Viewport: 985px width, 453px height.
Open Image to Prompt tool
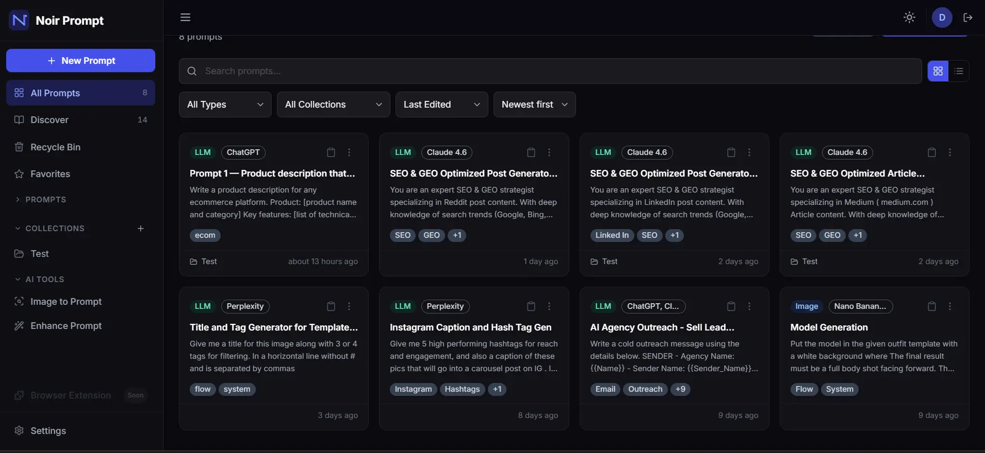(66, 302)
